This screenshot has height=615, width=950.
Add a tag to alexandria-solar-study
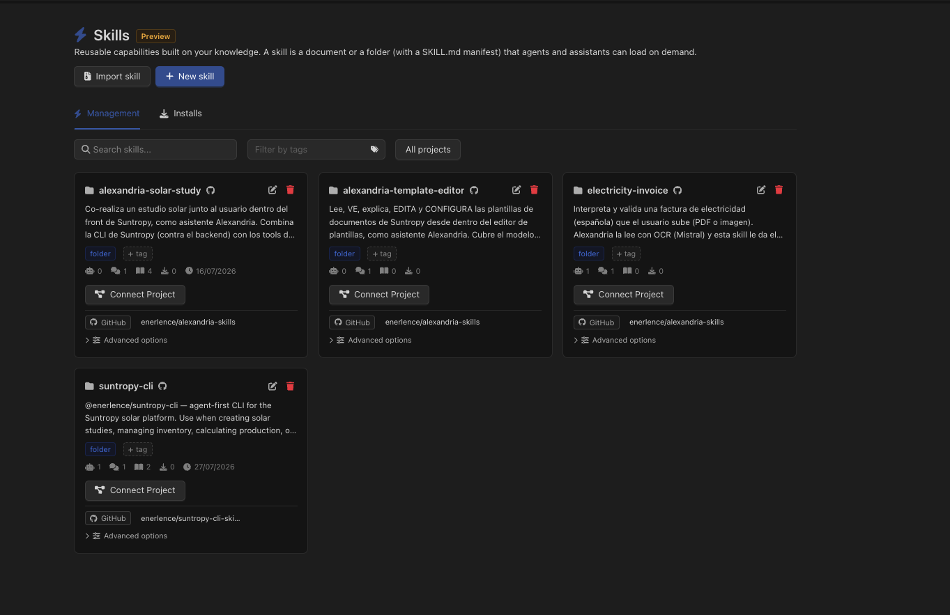coord(138,254)
